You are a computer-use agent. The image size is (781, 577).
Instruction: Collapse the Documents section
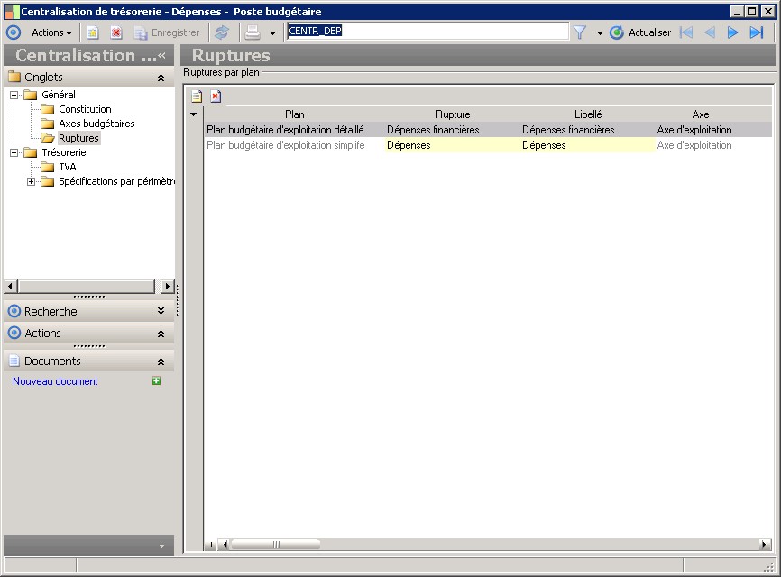point(161,362)
